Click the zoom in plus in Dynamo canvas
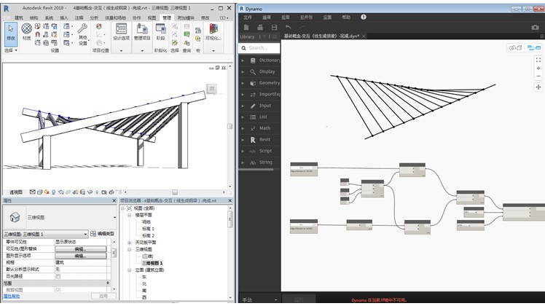Image resolution: width=545 pixels, height=306 pixels. [x=538, y=68]
